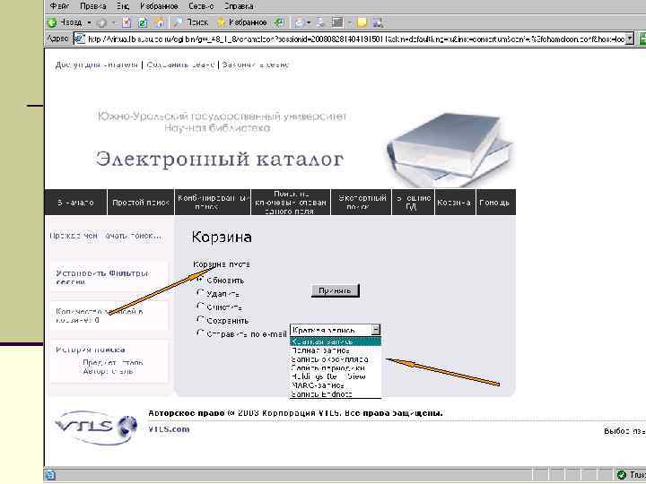Choose Запись Endnote in the dropdown list

pyautogui.click(x=336, y=393)
